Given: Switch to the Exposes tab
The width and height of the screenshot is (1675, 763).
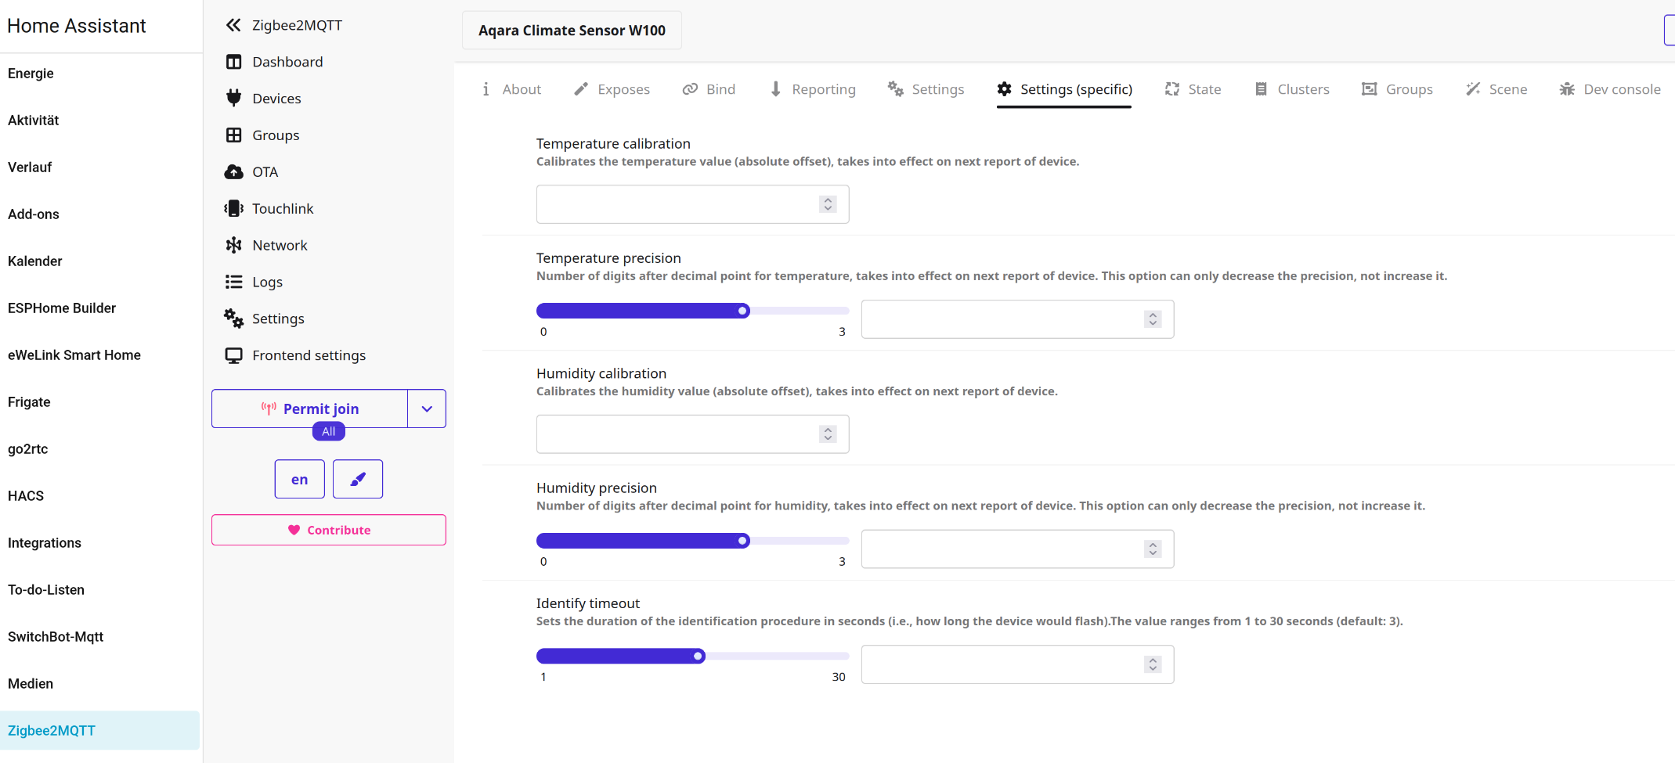Looking at the screenshot, I should click(612, 89).
